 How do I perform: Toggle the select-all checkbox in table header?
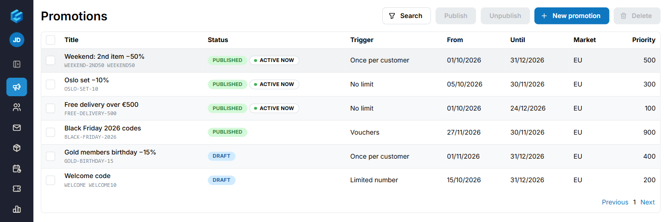pos(51,40)
